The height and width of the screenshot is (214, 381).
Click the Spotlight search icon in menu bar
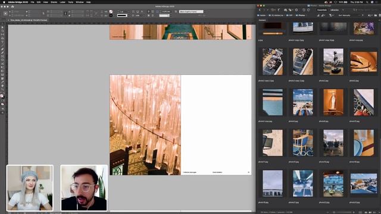367,2
